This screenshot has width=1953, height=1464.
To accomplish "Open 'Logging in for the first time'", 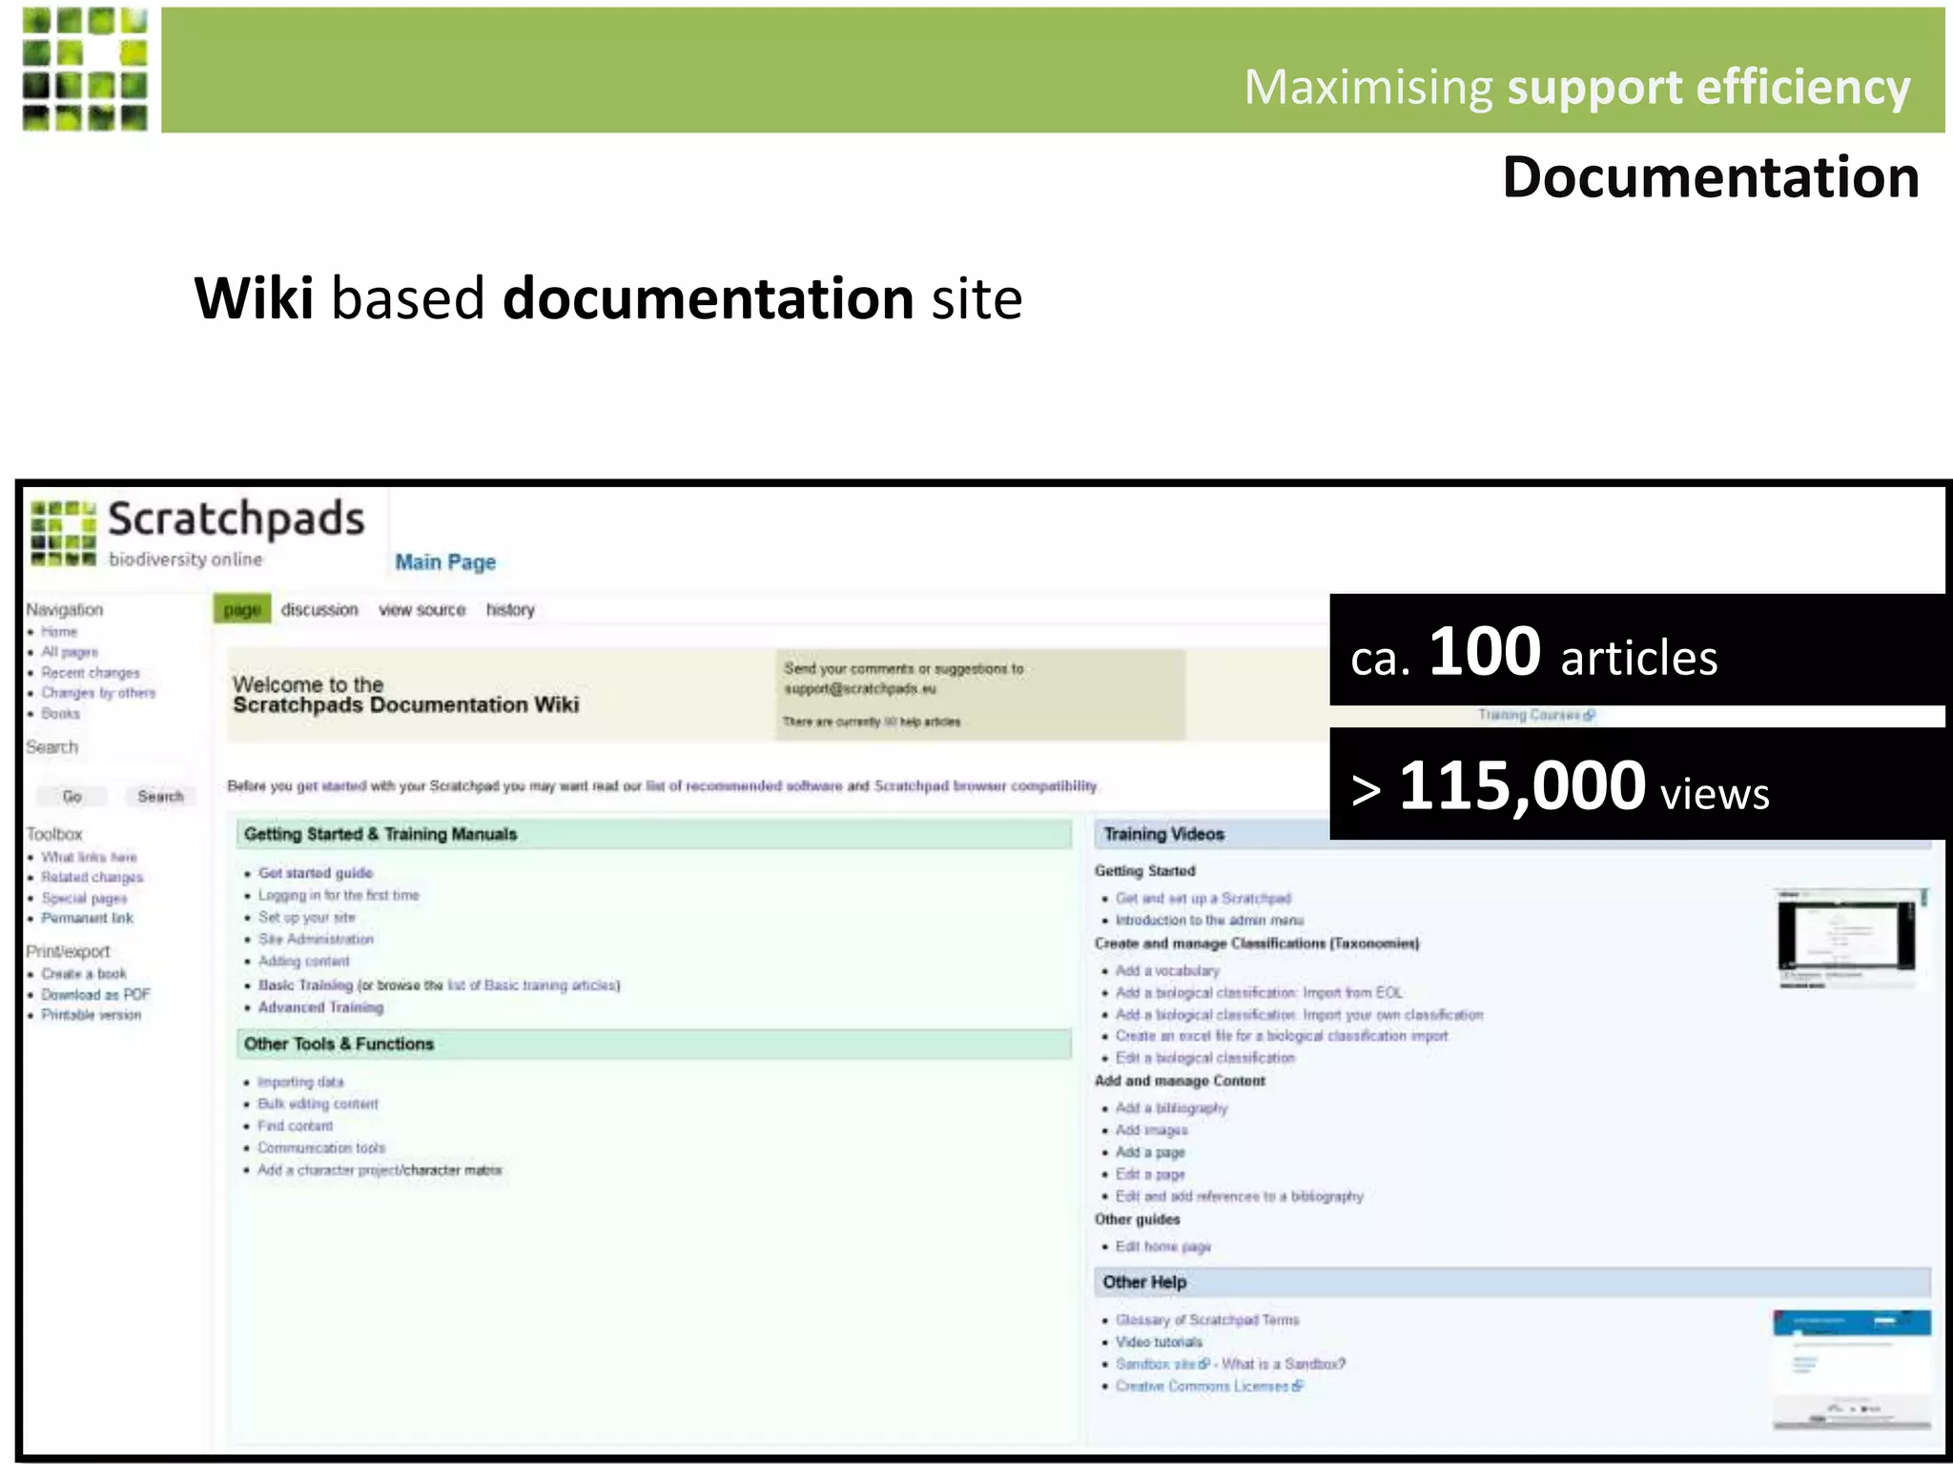I will tap(339, 895).
